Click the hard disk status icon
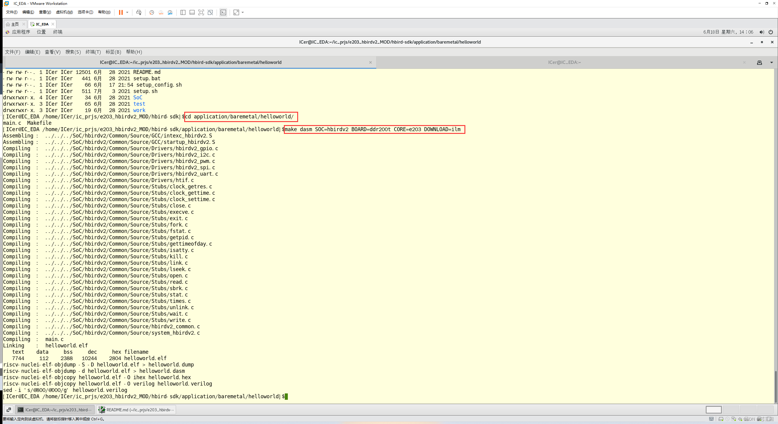The image size is (778, 424). pyautogui.click(x=721, y=419)
